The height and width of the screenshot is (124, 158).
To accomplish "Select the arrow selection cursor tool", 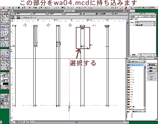I will (x=7, y=13).
